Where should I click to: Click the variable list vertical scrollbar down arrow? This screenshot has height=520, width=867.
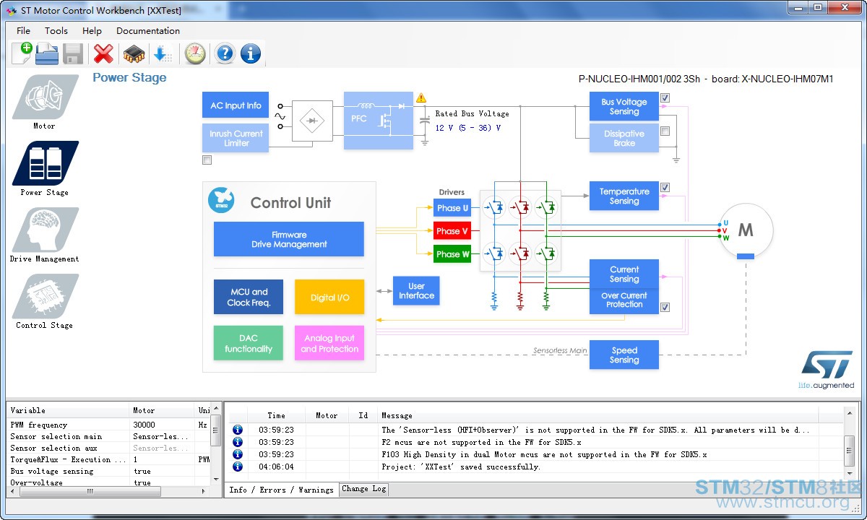(x=215, y=480)
